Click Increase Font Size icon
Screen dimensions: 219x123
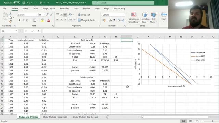[48, 15]
